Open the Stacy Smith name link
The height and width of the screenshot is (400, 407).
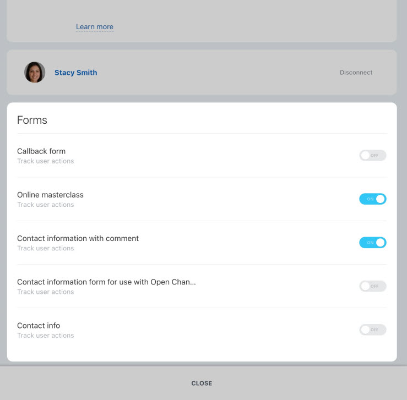[76, 73]
